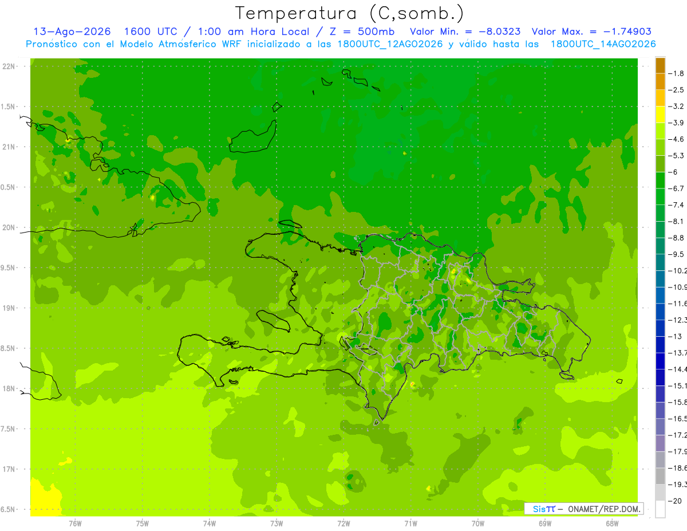Click the 'Temperatura (C,somb.)' chart title

[350, 14]
